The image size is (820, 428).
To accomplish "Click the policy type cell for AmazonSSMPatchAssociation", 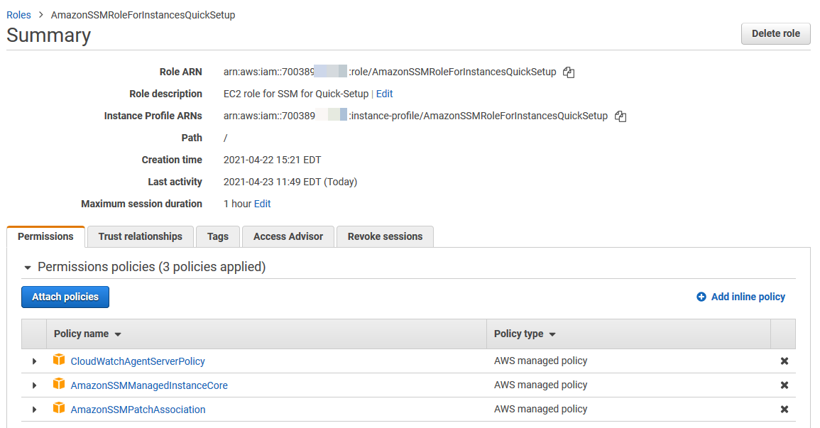I will click(x=541, y=409).
